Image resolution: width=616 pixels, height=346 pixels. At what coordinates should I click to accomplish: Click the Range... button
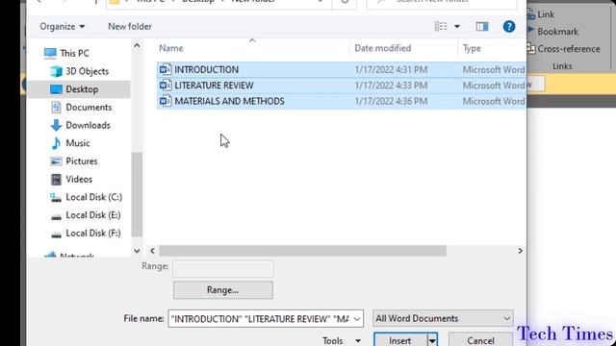point(223,290)
